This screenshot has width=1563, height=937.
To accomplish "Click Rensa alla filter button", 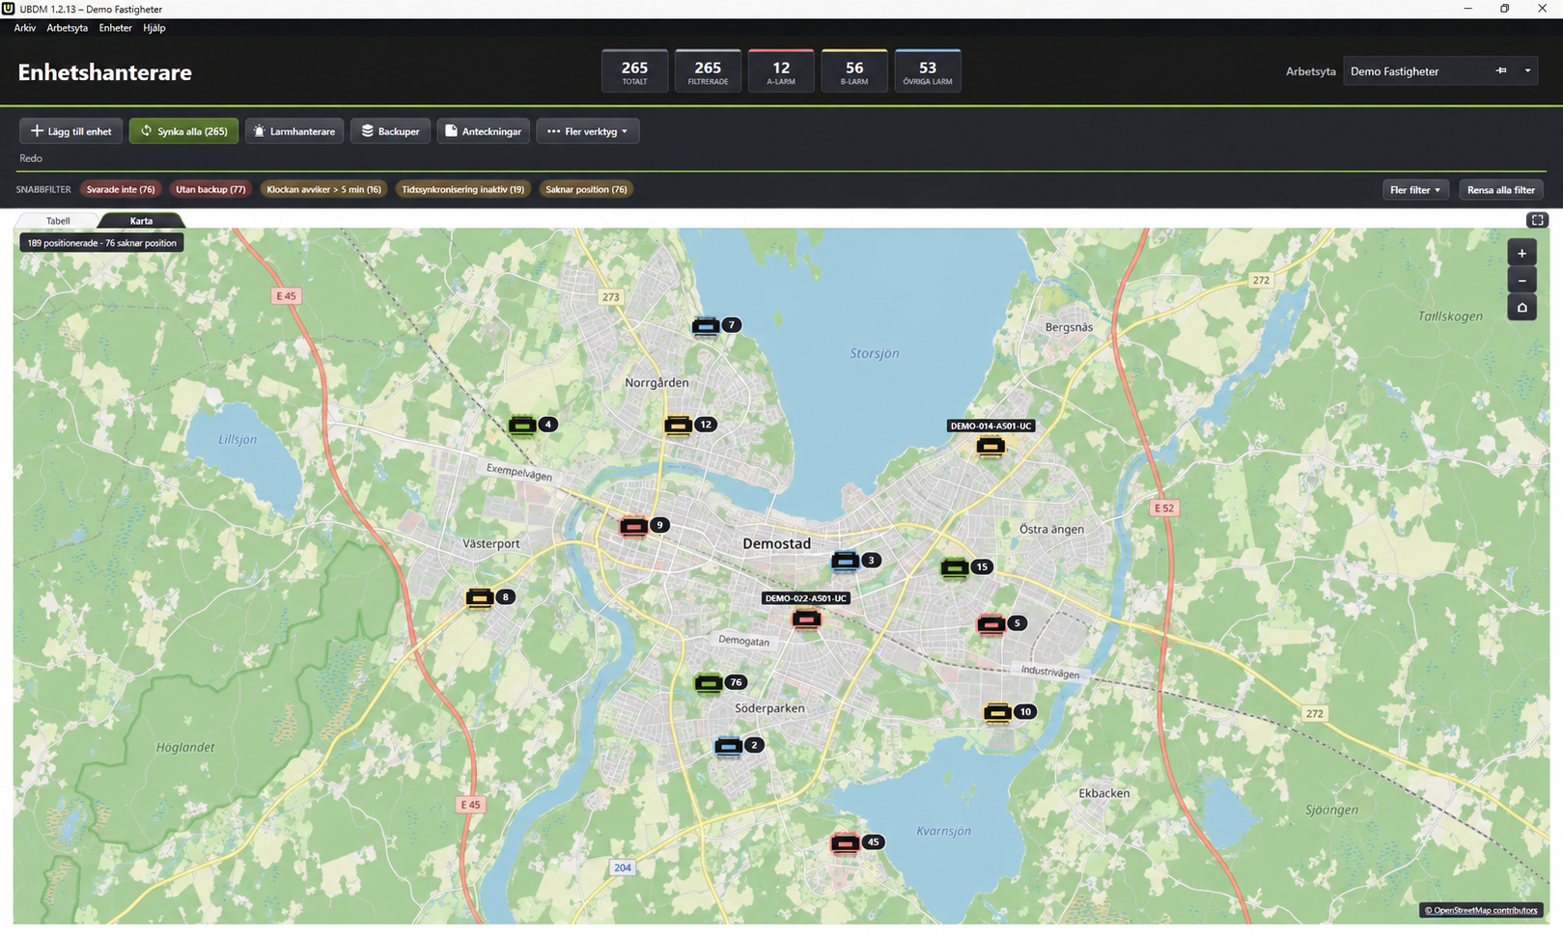I will click(1501, 190).
